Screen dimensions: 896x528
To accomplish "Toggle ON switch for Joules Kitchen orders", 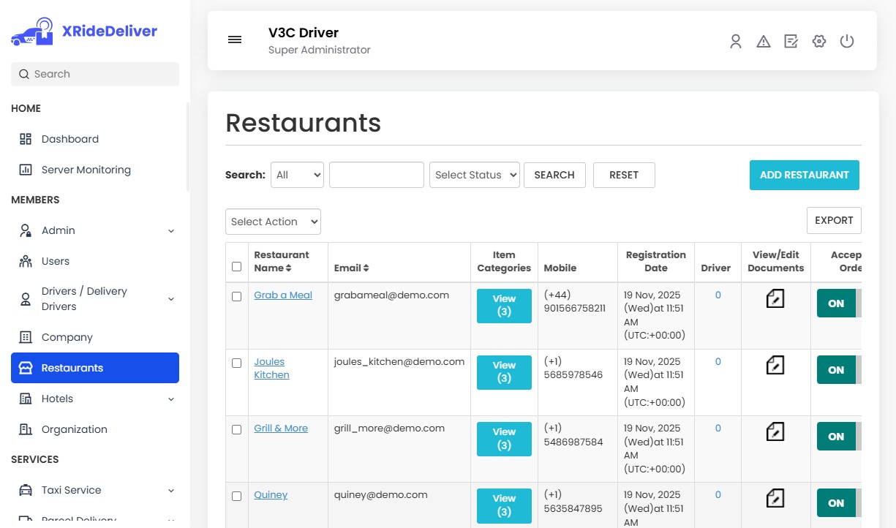I will (x=836, y=370).
